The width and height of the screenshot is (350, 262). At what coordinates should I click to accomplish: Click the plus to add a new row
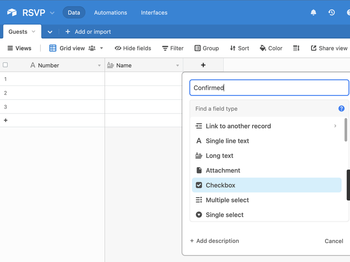[x=6, y=120]
